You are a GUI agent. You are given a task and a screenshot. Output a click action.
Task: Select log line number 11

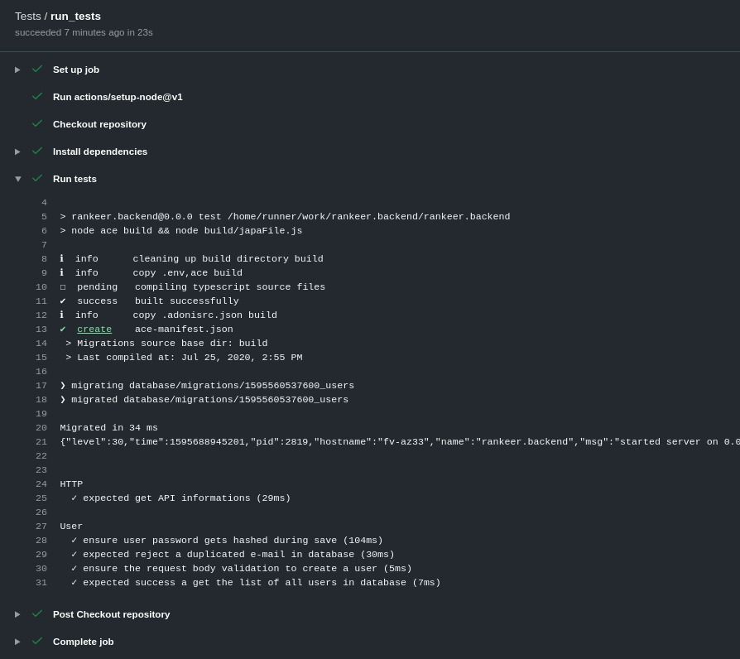pos(41,301)
